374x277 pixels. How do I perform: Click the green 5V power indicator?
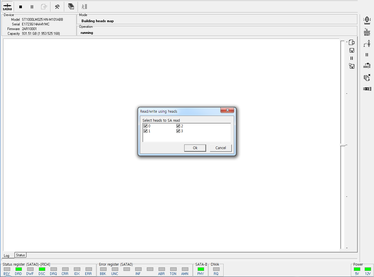point(357,269)
